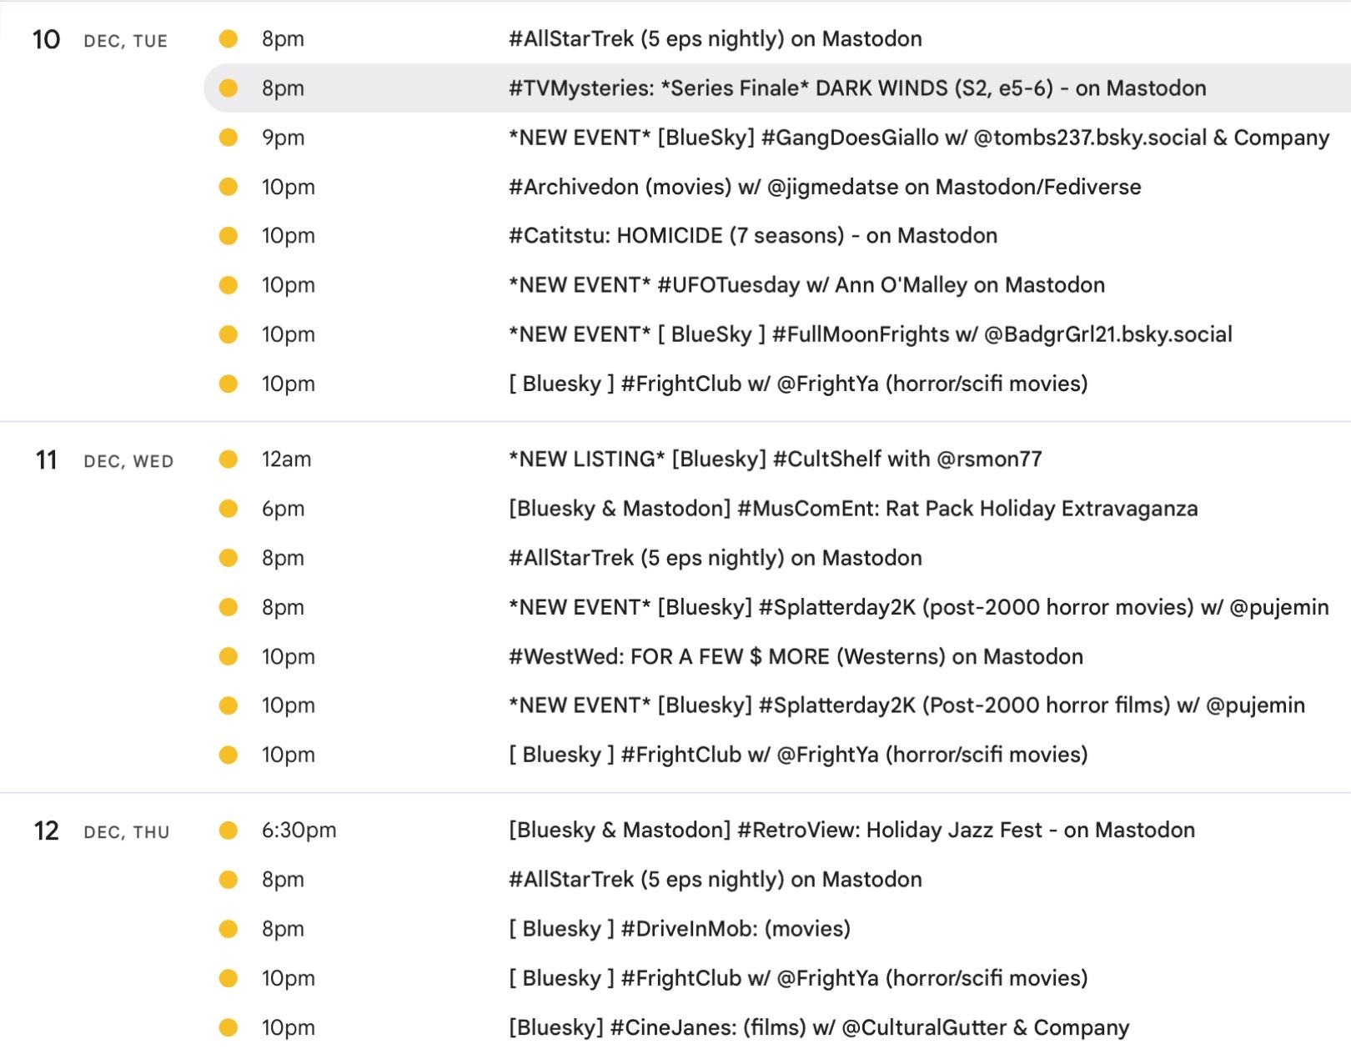Click yellow dot beside #UFOTuesday event
Image resolution: width=1351 pixels, height=1059 pixels.
[x=229, y=285]
